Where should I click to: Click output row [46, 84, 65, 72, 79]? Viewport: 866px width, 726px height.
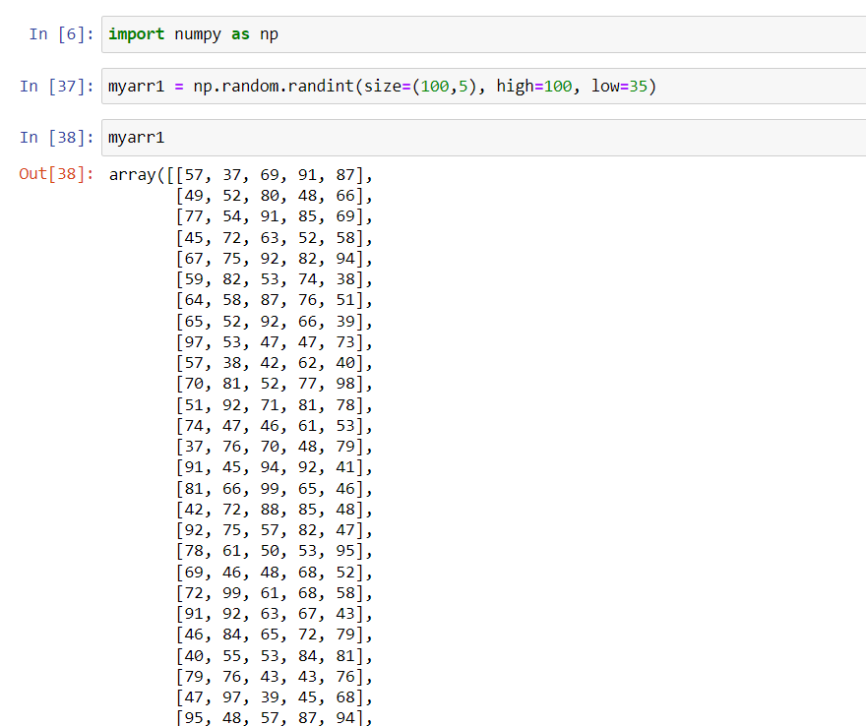point(274,635)
